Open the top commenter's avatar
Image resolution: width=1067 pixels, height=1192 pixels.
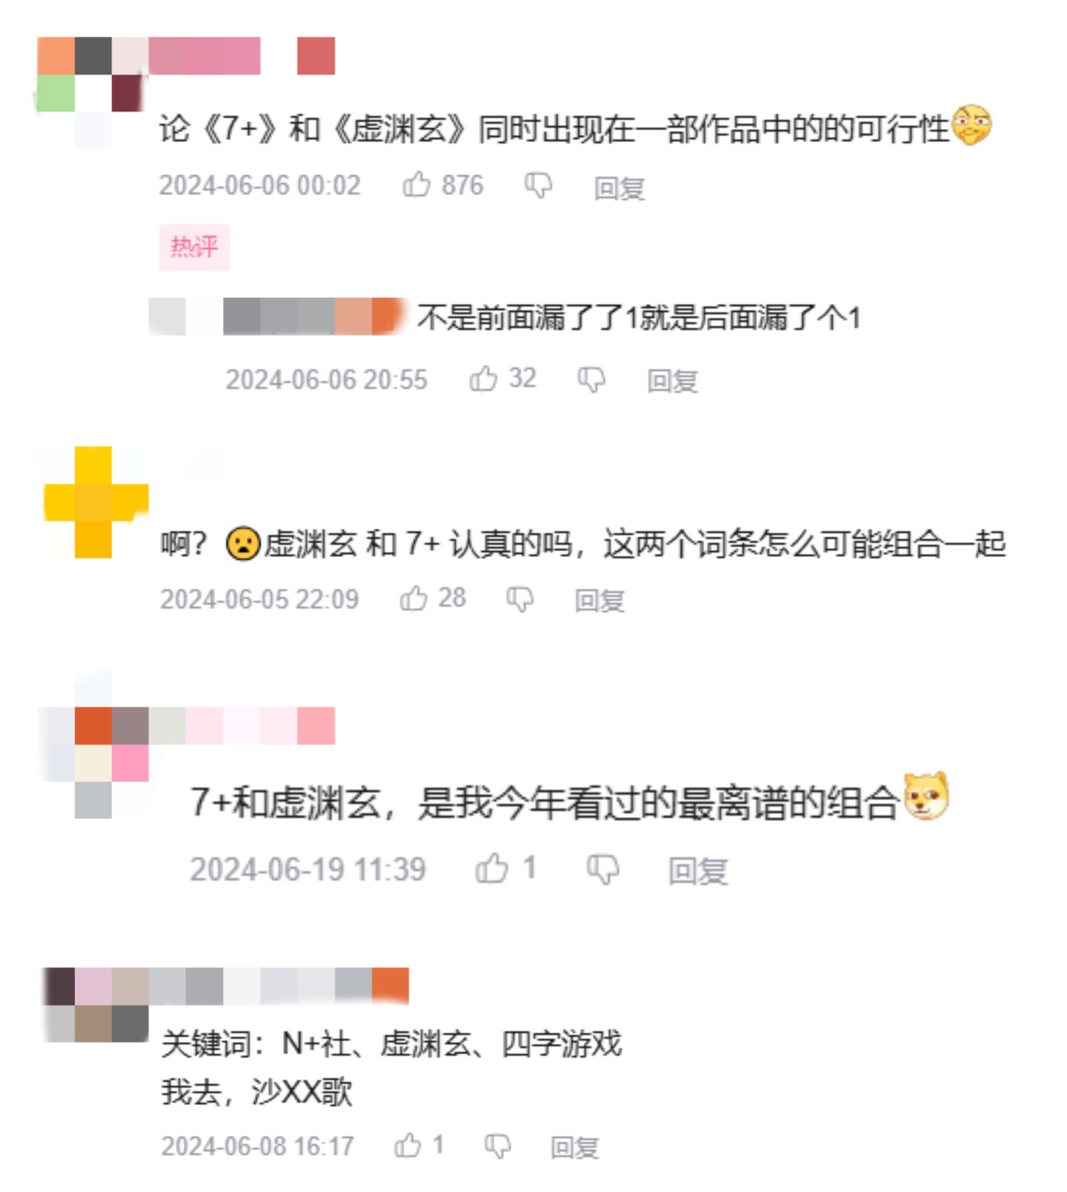pos(93,93)
